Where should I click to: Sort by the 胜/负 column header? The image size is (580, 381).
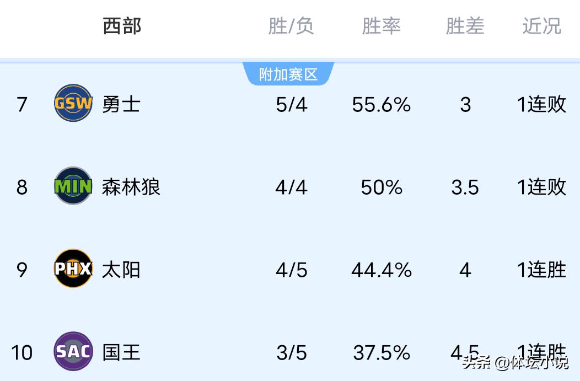point(291,26)
